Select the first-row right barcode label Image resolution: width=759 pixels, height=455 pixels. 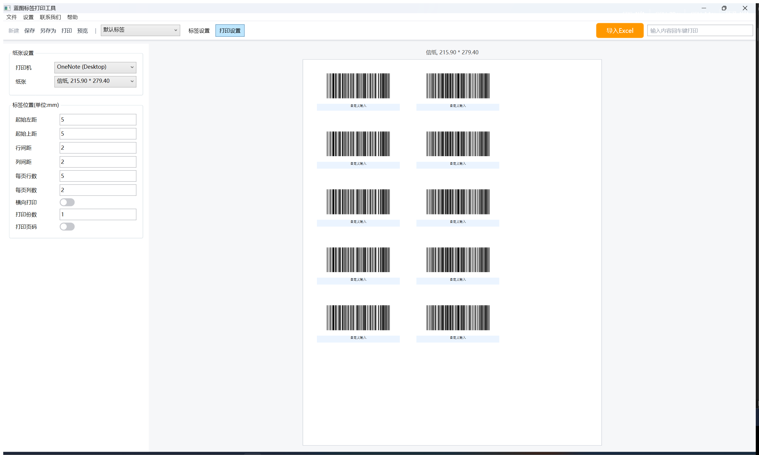(458, 91)
